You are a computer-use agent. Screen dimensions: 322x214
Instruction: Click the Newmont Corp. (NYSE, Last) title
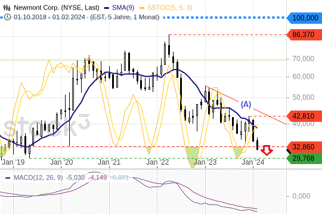tap(57, 8)
